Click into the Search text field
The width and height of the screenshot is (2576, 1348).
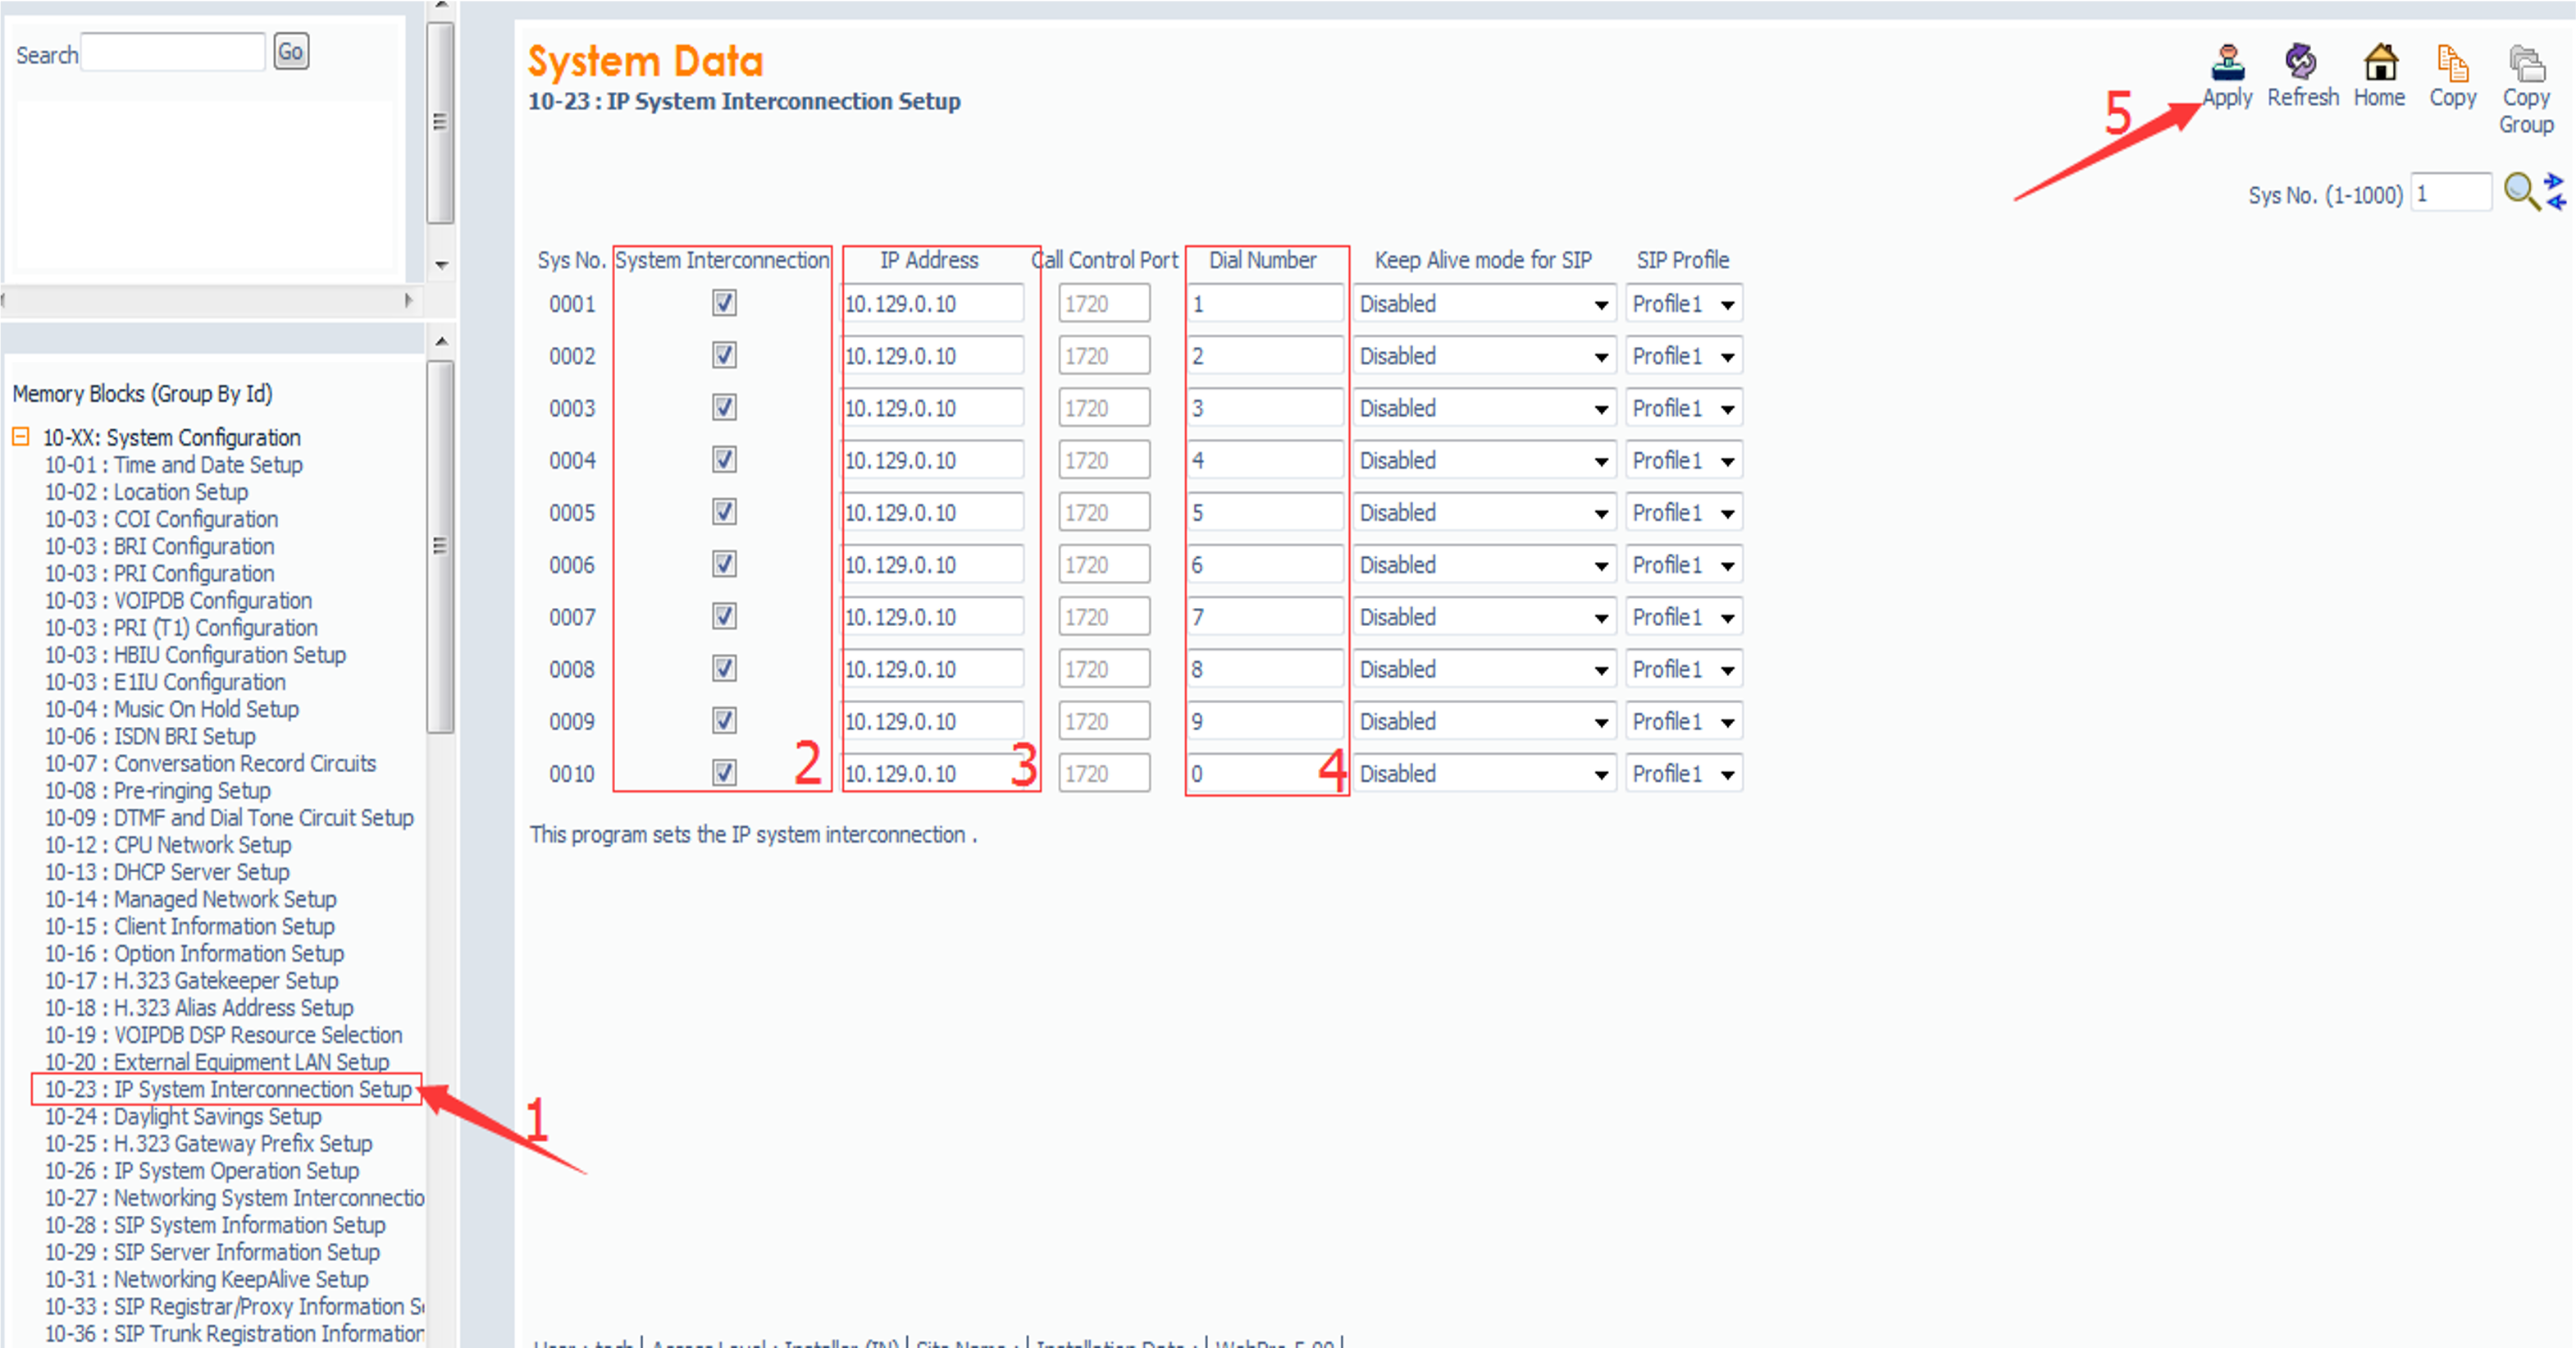(x=173, y=52)
